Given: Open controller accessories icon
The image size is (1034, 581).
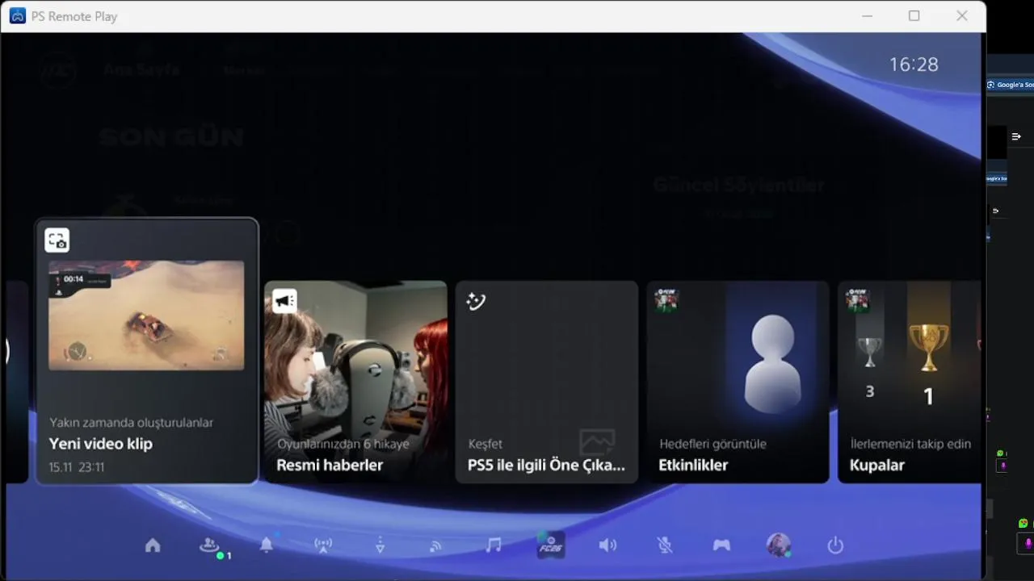Looking at the screenshot, I should coord(721,545).
